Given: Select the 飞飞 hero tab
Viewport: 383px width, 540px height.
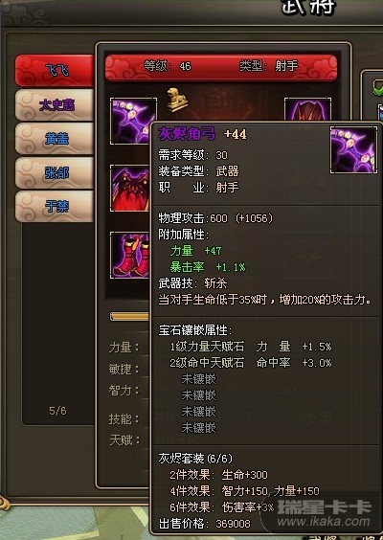Looking at the screenshot, I should click(x=55, y=71).
